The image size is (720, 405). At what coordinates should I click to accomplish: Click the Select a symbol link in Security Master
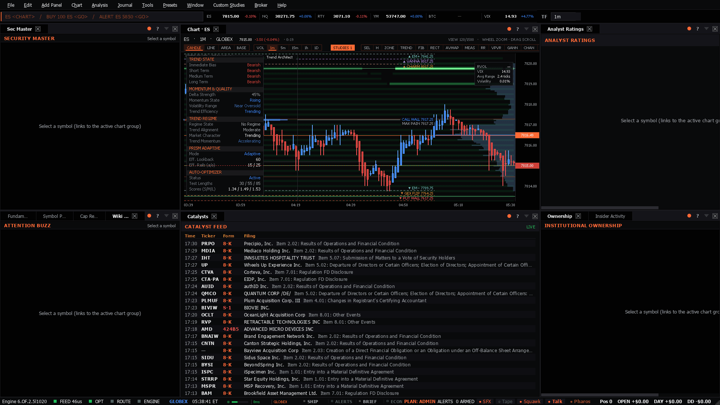[161, 39]
